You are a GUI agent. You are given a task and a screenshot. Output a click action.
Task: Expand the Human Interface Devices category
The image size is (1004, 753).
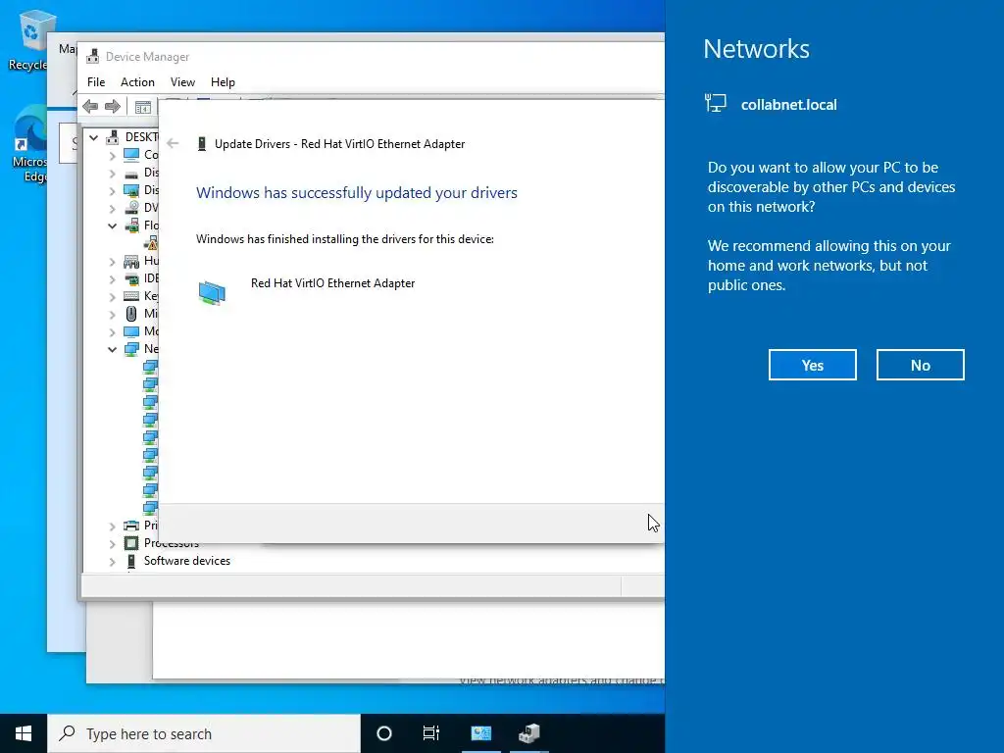point(112,261)
